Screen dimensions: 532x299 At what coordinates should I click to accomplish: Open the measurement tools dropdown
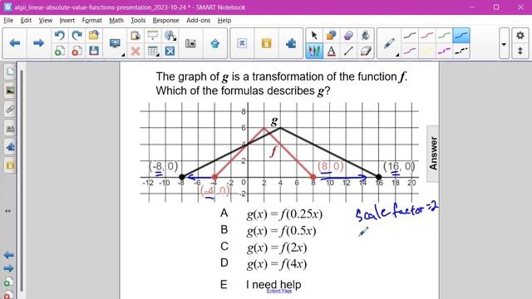click(170, 35)
